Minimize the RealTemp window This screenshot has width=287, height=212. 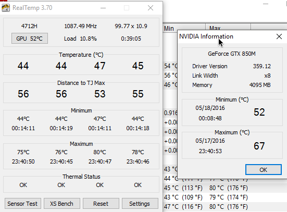(x=103, y=8)
